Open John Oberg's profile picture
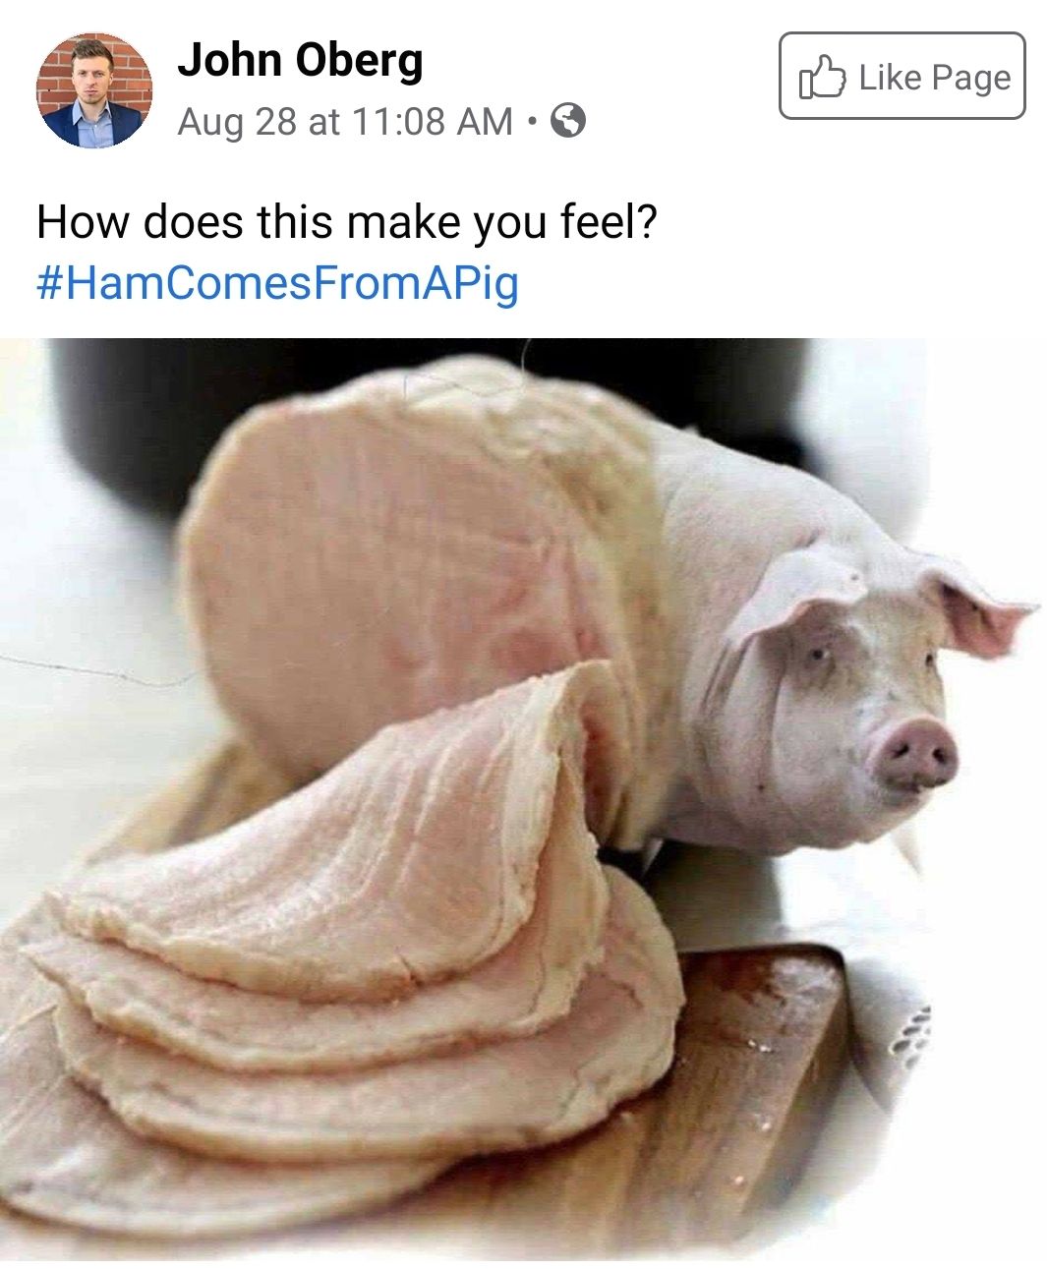This screenshot has width=1047, height=1269. tap(94, 90)
